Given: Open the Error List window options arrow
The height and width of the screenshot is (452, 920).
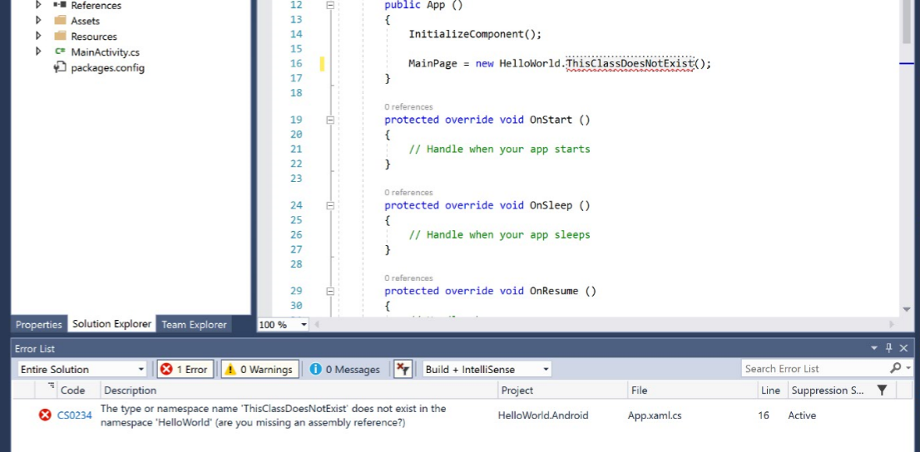Looking at the screenshot, I should (x=875, y=348).
